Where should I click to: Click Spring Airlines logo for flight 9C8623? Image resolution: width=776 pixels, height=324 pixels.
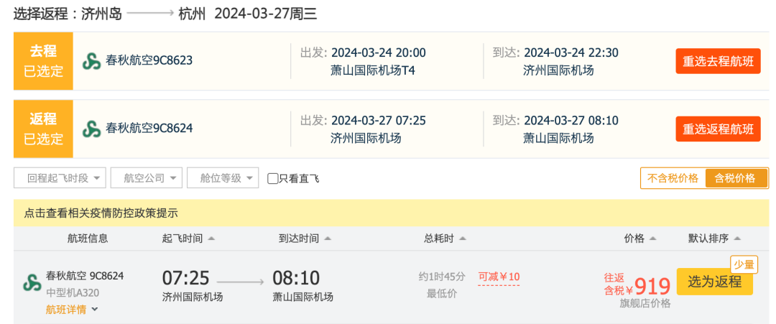click(x=91, y=61)
